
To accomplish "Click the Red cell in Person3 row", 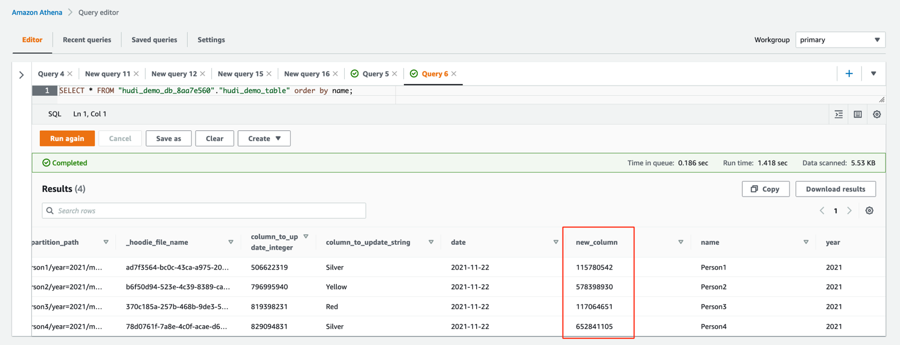I will tap(332, 306).
